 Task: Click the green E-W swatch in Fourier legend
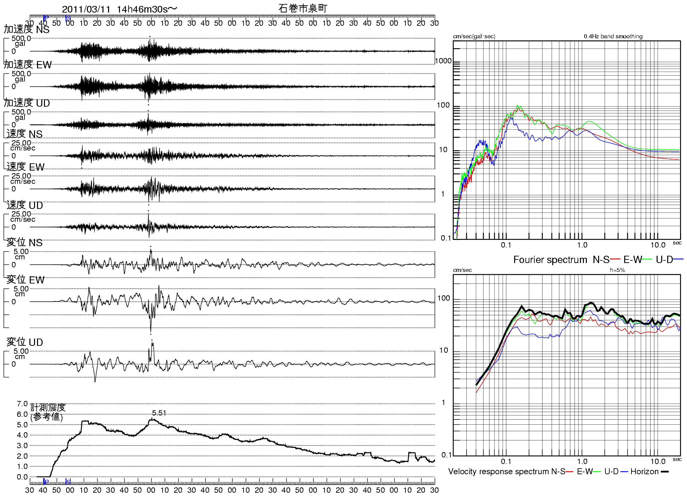647,259
